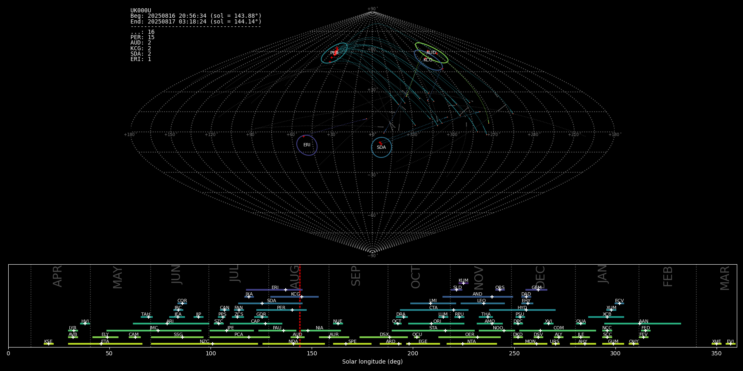Click the STA shower bar label in the timeline
Image resolution: width=743 pixels, height=371 pixels.
[433, 328]
